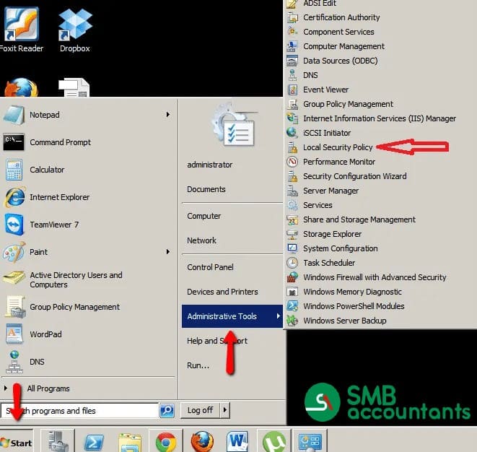Select Run... from Start menu
477x452 pixels.
[x=198, y=365]
